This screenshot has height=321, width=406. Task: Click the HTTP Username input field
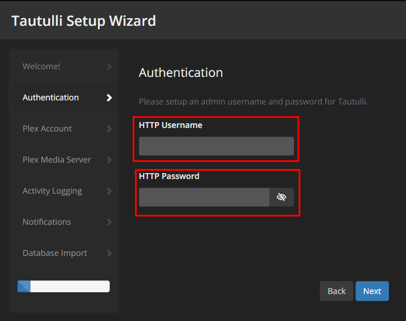pos(216,146)
